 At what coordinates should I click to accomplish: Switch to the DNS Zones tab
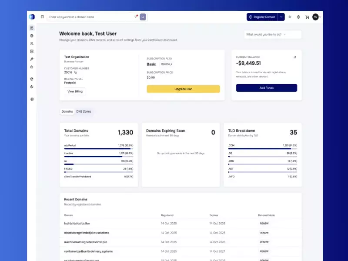pos(84,112)
